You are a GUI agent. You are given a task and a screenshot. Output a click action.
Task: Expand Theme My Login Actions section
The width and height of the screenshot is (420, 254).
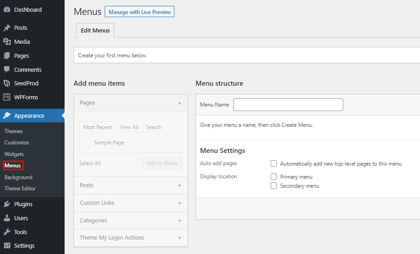coord(179,238)
